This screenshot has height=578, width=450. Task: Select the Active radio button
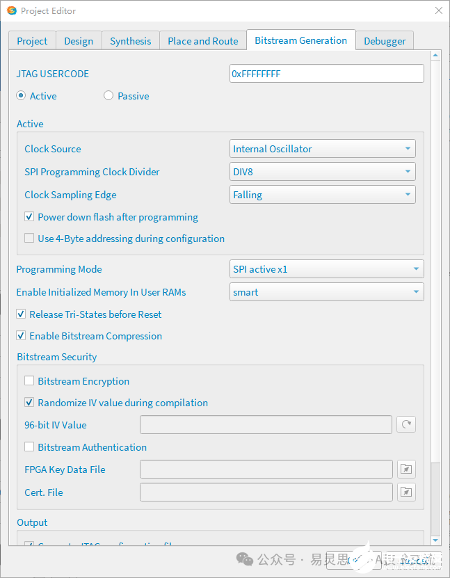tap(21, 96)
